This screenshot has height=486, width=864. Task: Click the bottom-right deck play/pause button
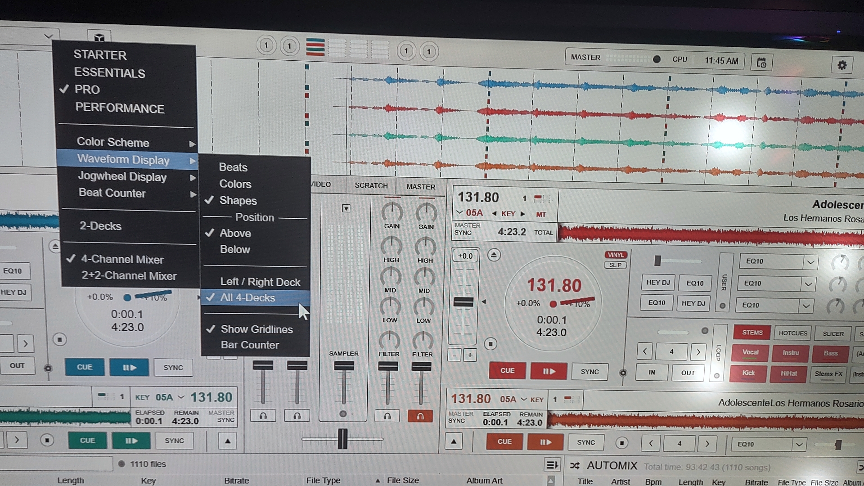click(x=545, y=442)
